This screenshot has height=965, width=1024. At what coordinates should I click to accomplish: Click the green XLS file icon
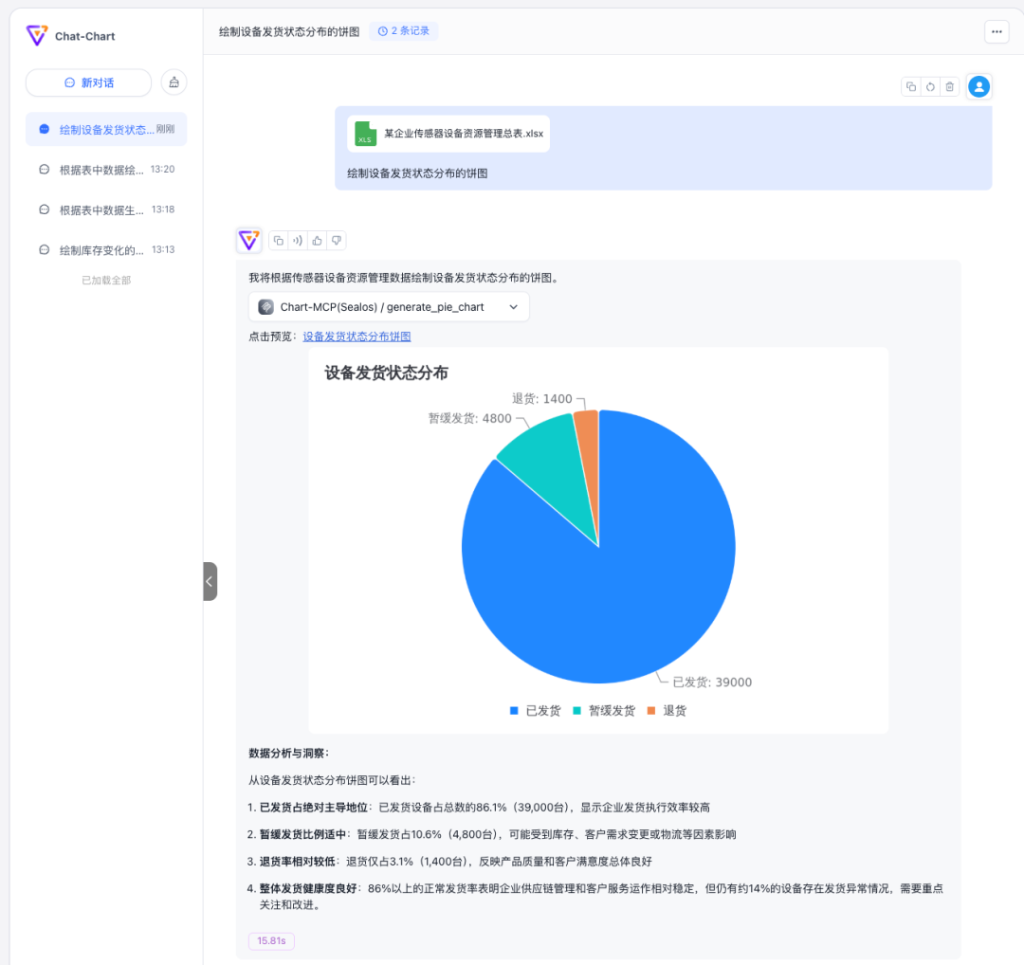pos(365,134)
